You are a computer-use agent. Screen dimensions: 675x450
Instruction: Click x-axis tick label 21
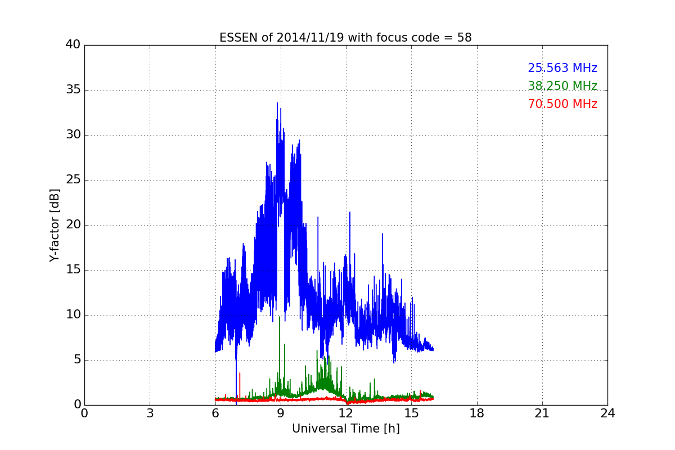(x=542, y=413)
